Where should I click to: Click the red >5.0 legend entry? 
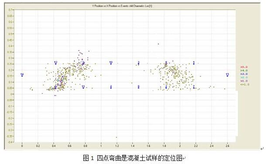point(244,67)
